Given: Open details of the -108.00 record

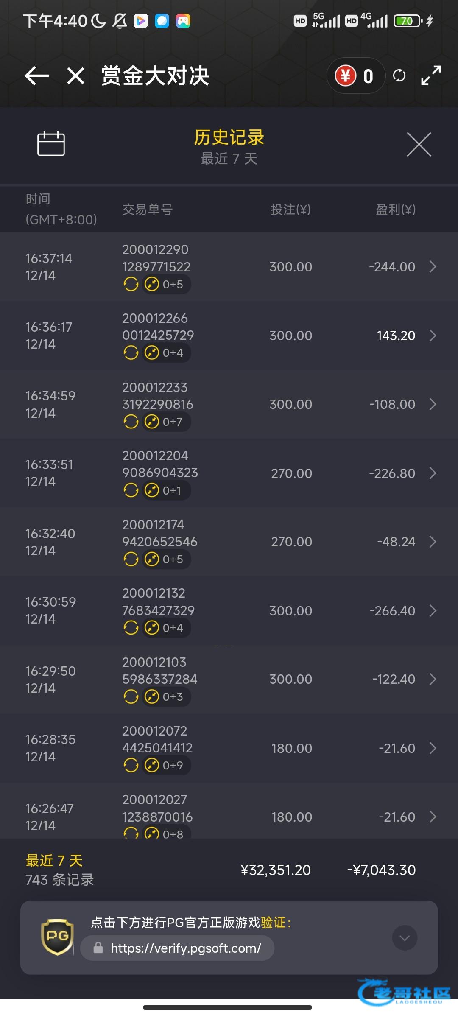Looking at the screenshot, I should coord(433,404).
